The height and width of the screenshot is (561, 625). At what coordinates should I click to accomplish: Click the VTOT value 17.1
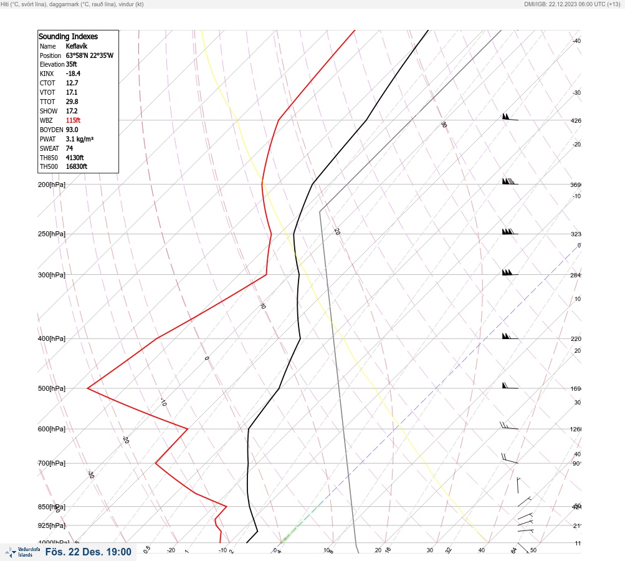point(72,92)
